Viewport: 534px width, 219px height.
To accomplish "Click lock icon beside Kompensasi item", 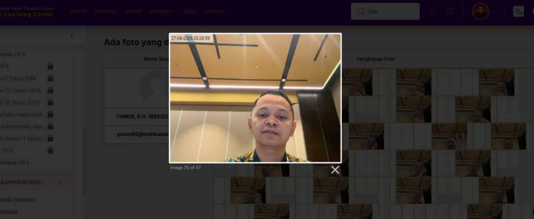I will click(x=50, y=127).
